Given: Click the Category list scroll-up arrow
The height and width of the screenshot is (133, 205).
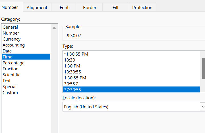Looking at the screenshot, I should point(54,28).
